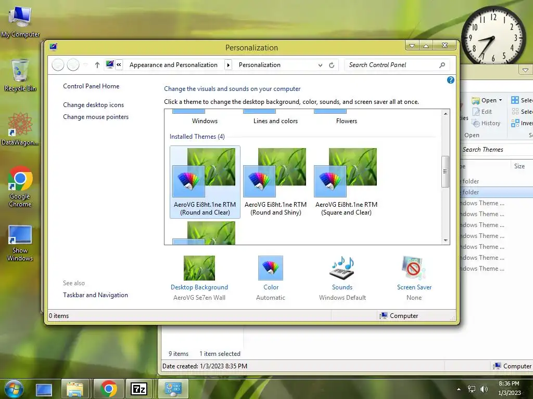The image size is (533, 399).
Task: Open Chrome from the taskbar
Action: 108,389
